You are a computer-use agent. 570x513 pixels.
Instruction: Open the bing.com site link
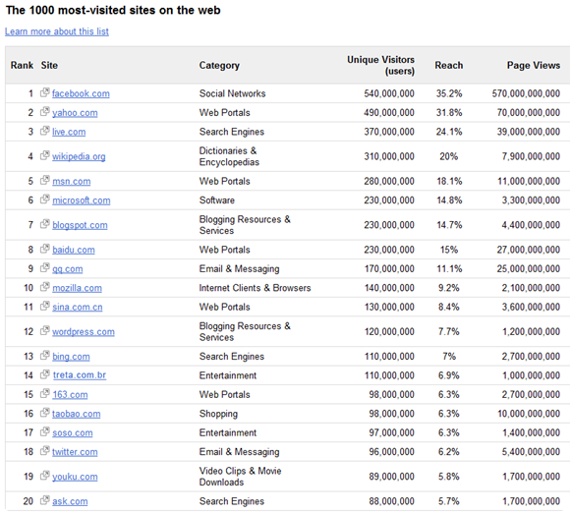click(71, 357)
